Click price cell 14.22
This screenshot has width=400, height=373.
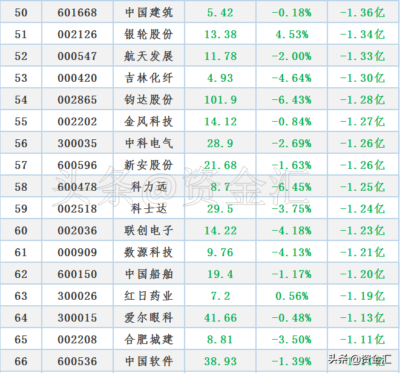[220, 231]
